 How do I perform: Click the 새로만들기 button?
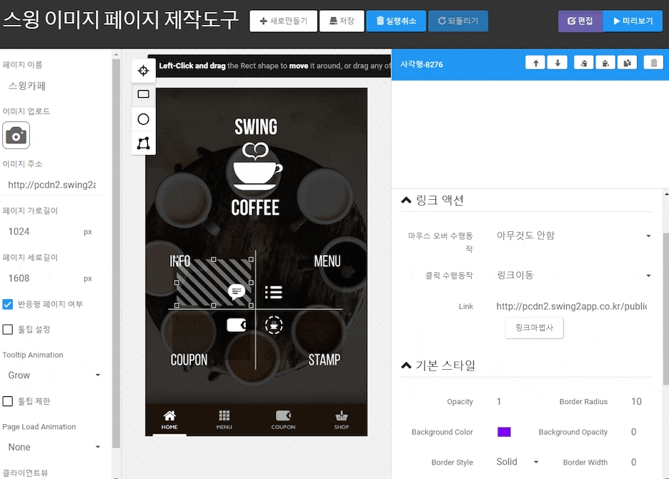[283, 21]
